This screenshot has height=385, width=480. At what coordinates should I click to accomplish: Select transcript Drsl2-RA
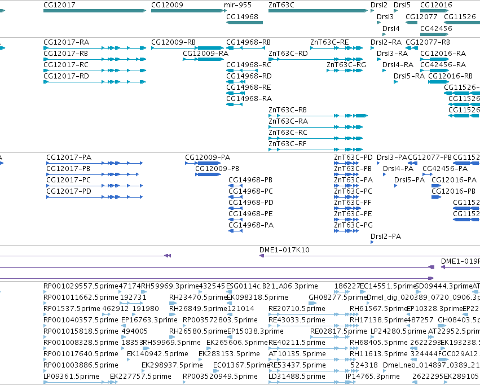(386, 42)
